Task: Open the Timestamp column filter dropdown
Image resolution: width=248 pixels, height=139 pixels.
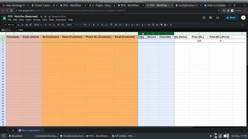Action: tap(21, 37)
